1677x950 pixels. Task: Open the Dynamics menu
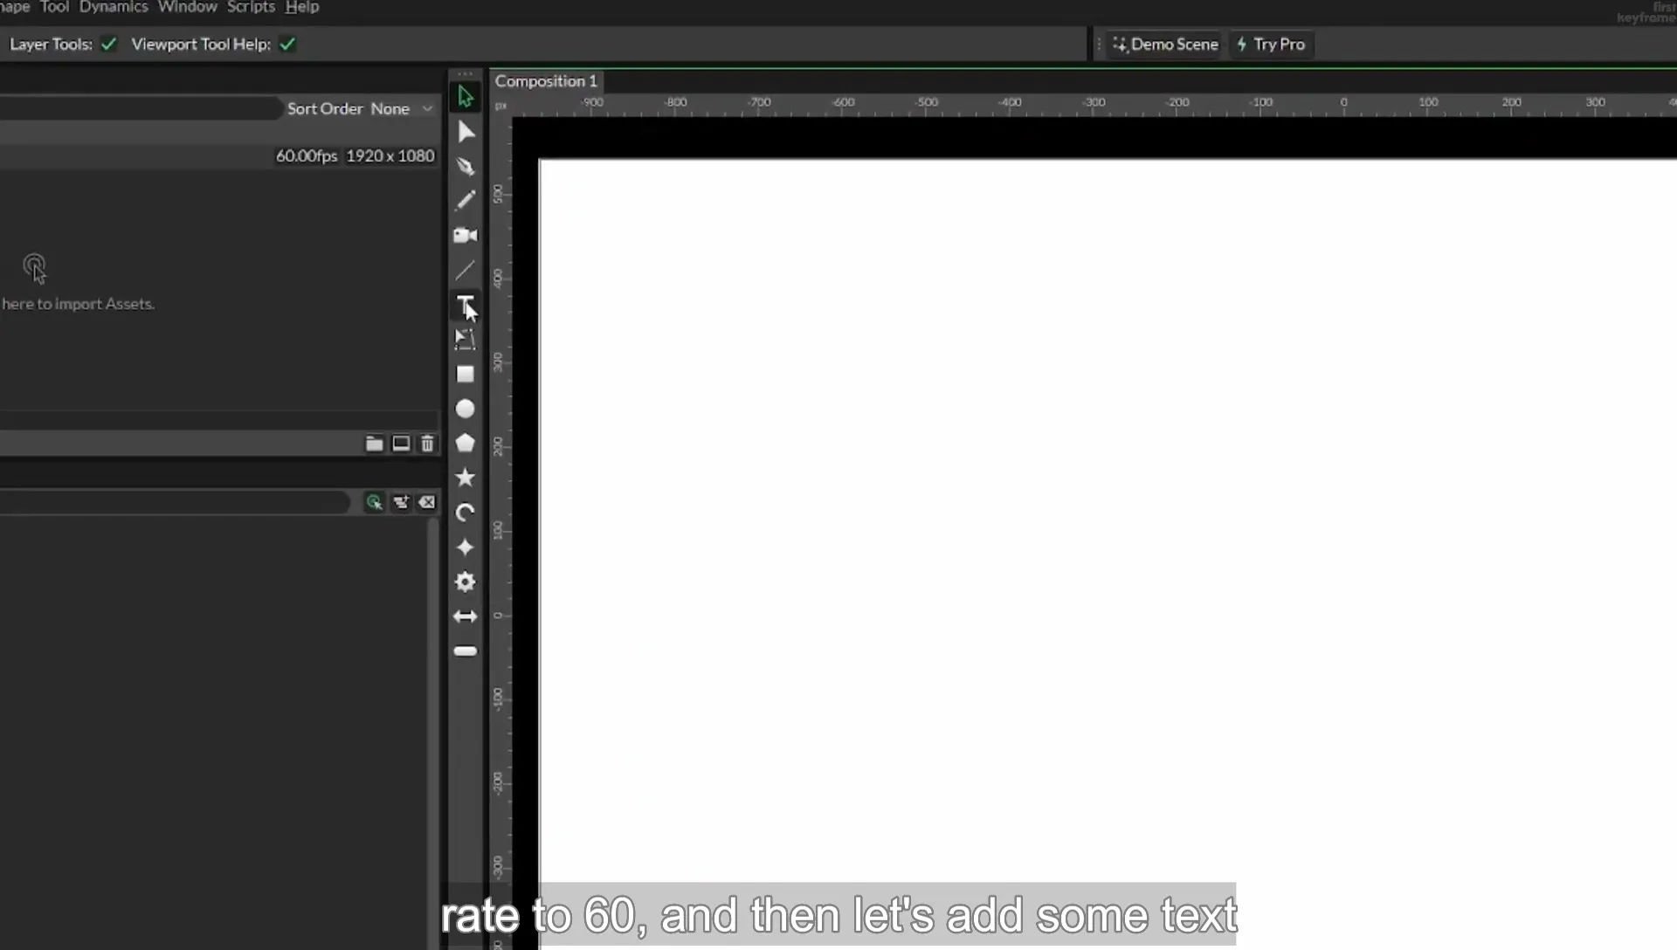[x=114, y=7]
